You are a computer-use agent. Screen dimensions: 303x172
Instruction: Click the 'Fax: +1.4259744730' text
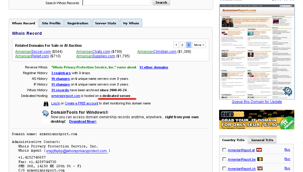(37, 162)
